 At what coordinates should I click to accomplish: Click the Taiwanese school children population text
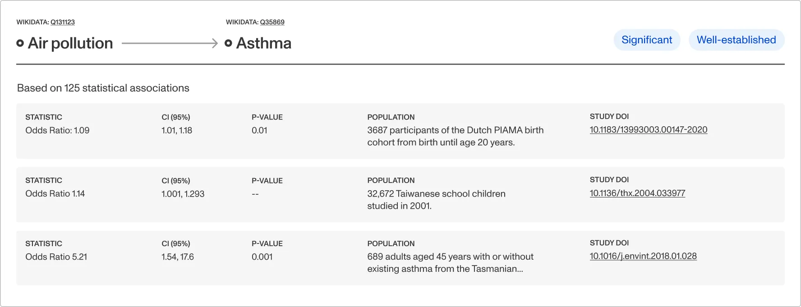point(436,200)
